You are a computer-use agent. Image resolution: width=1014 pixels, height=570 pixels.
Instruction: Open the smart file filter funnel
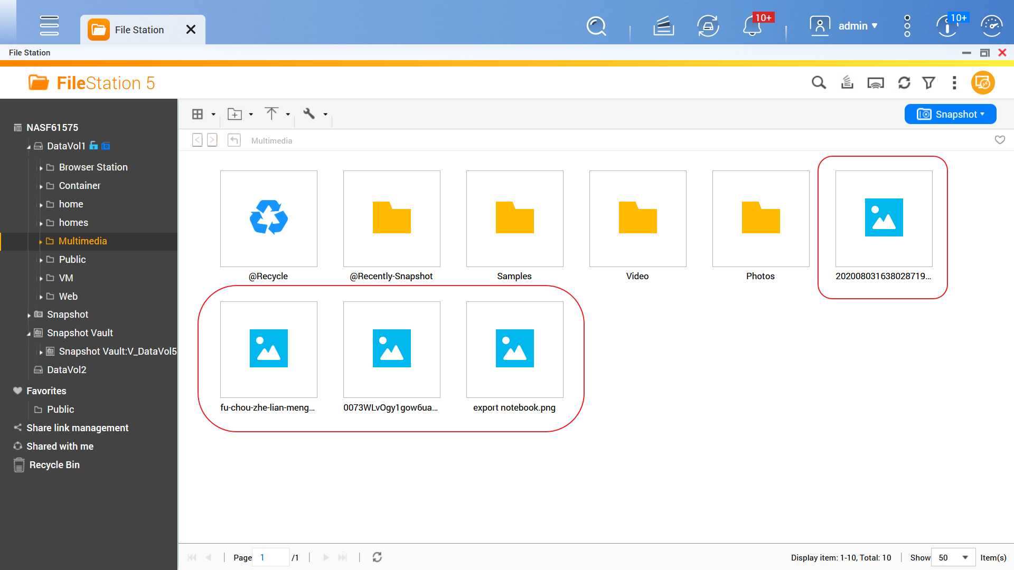click(929, 83)
